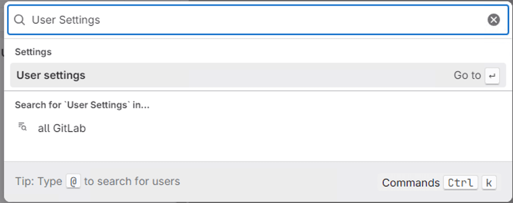The width and height of the screenshot is (513, 203).
Task: Click the Enter key icon beside Go to
Action: click(492, 75)
